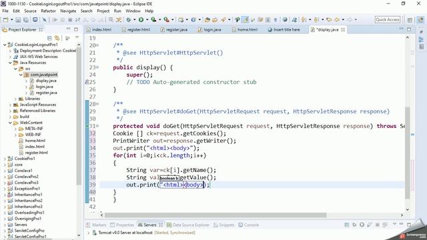The image size is (427, 240).
Task: Click the New Server wizard icon
Action: 181,19
